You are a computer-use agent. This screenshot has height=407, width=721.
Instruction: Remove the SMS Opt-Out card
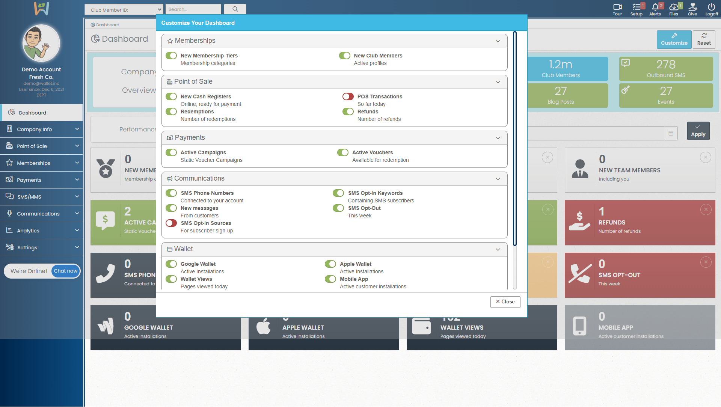706,262
